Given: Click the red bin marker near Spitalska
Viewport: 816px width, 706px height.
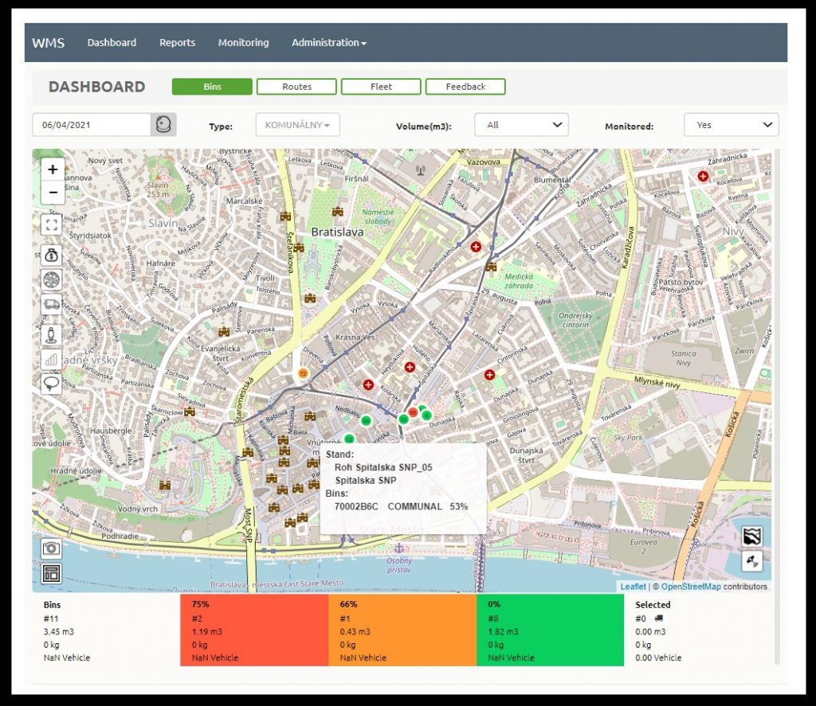Looking at the screenshot, I should pos(413,412).
